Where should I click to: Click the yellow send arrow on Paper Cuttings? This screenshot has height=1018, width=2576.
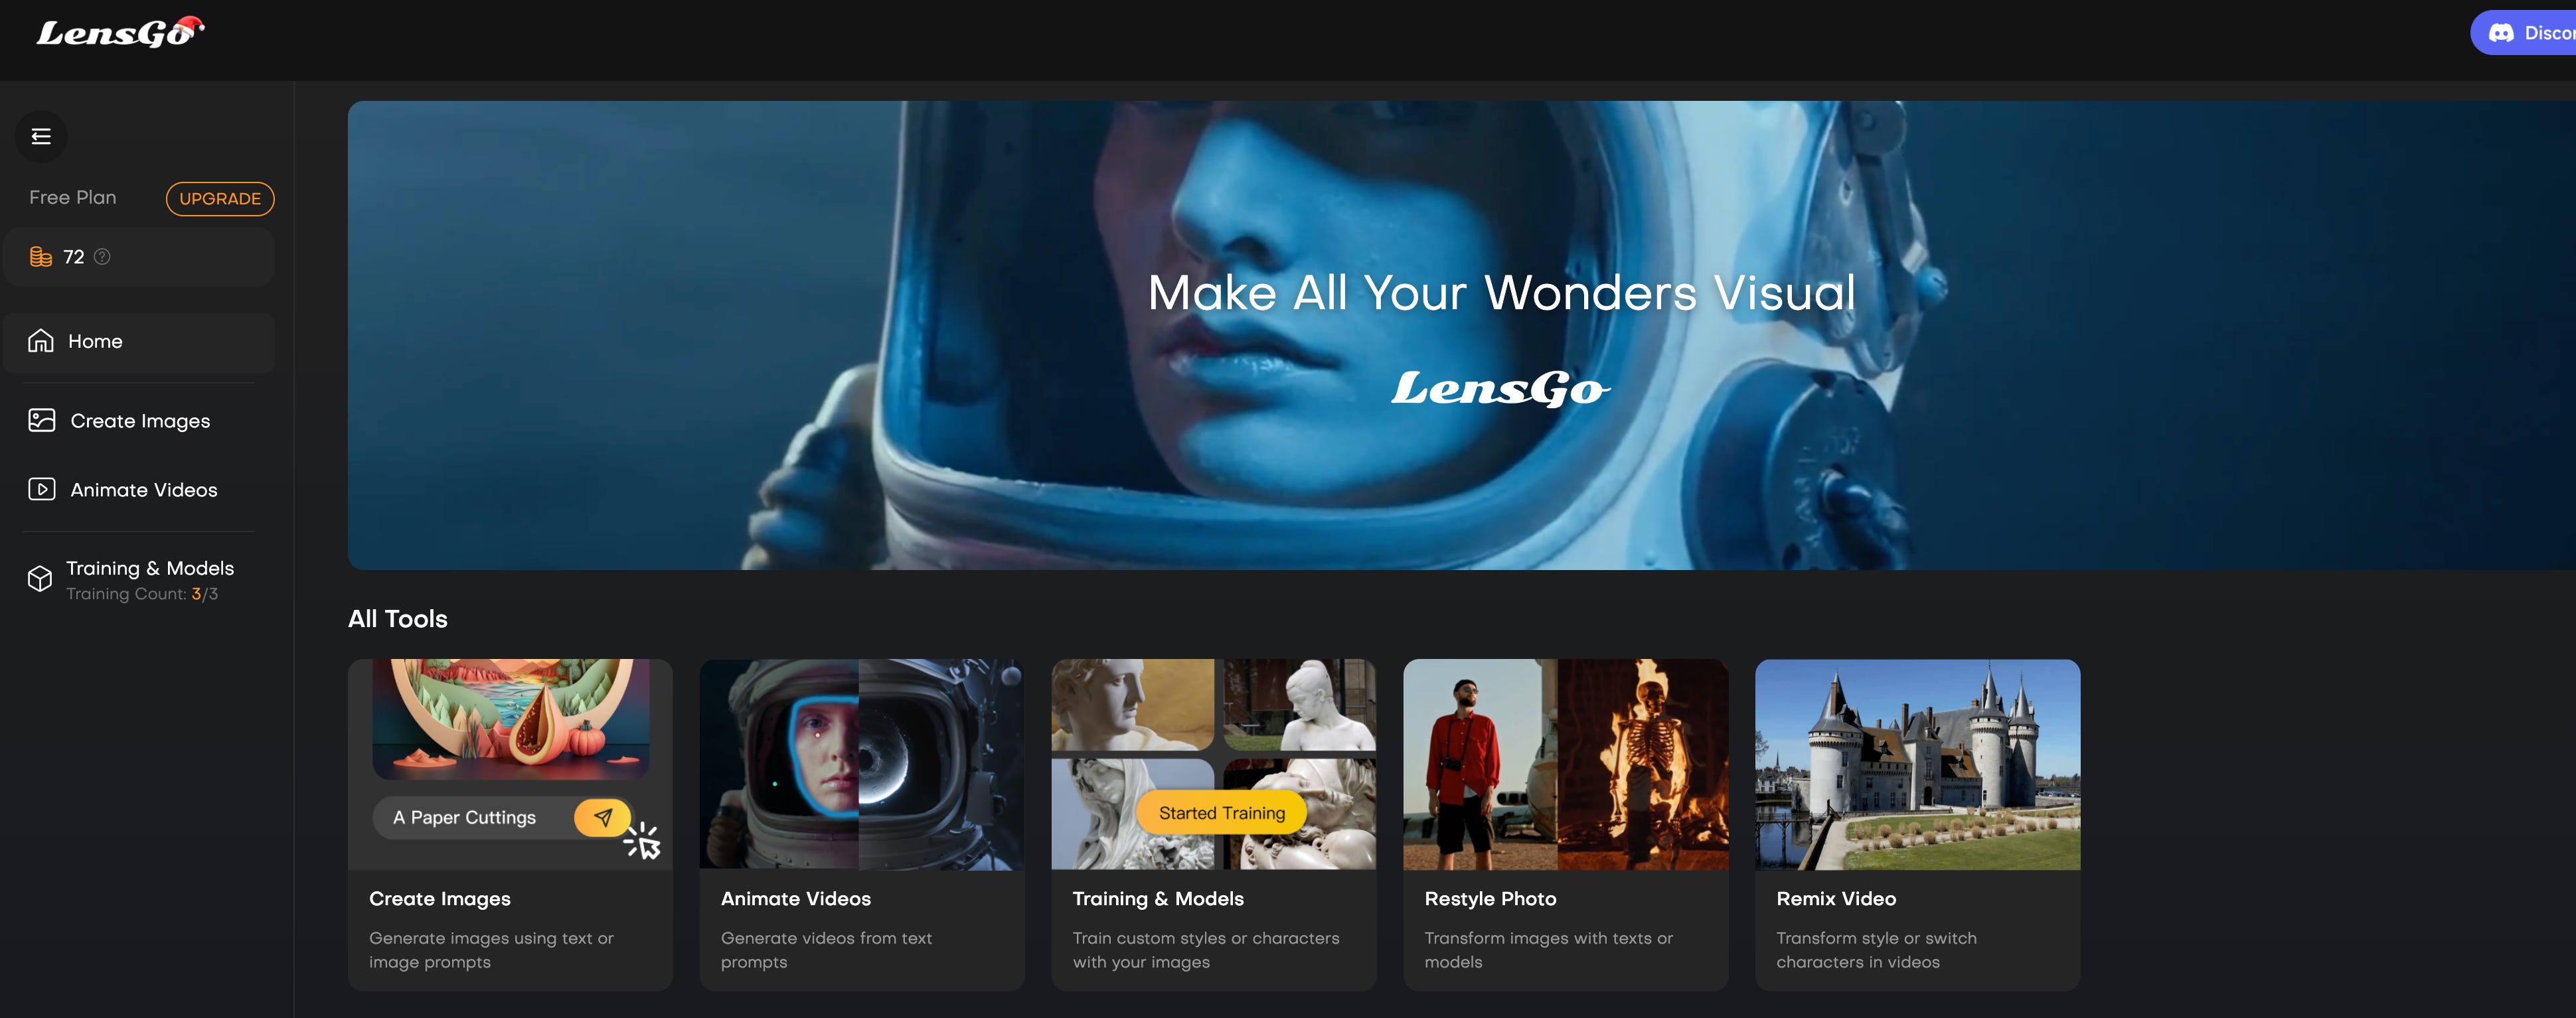603,817
